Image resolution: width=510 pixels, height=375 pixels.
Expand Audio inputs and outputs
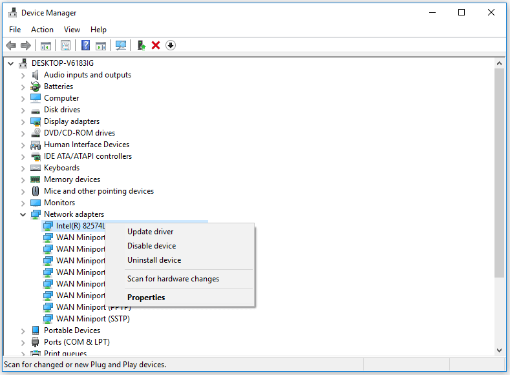(x=23, y=76)
